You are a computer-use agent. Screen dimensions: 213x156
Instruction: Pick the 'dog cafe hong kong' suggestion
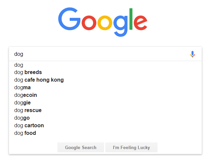pos(39,80)
